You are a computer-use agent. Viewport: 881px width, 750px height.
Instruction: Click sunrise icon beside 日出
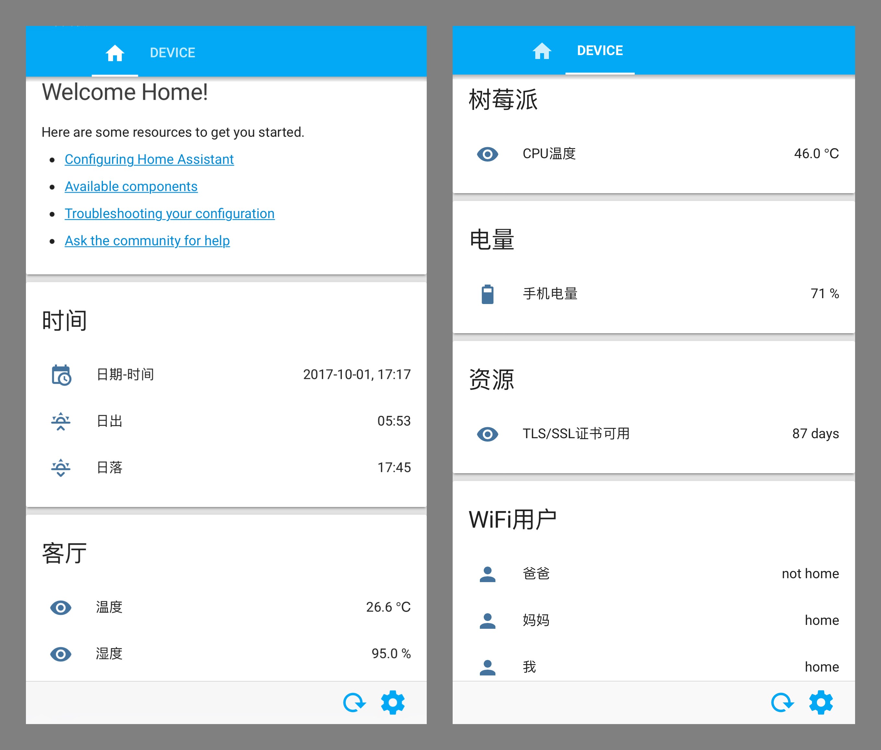(61, 421)
